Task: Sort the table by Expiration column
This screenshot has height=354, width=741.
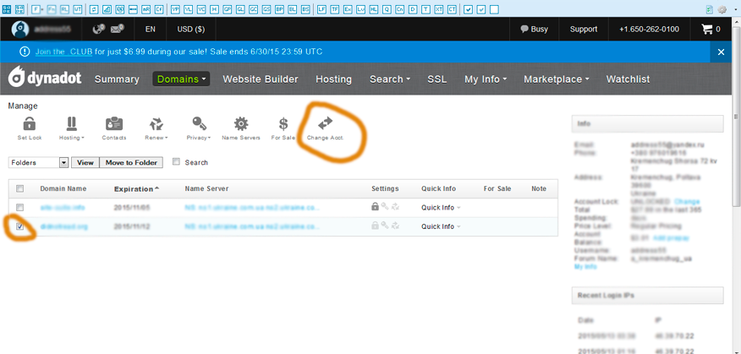Action: click(136, 188)
